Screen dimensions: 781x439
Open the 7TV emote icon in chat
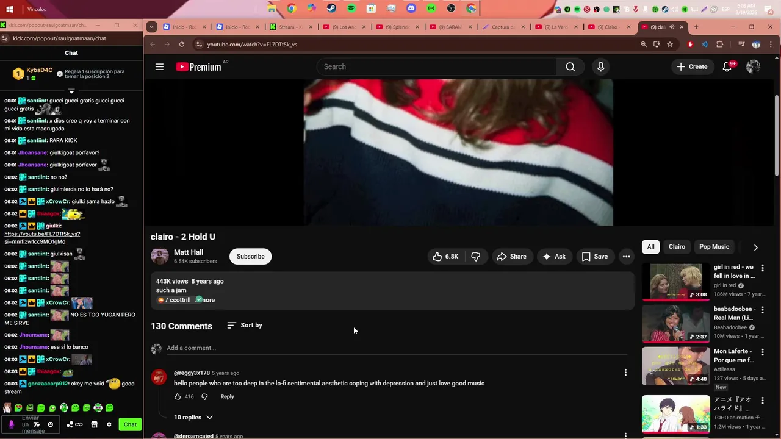coord(37,424)
